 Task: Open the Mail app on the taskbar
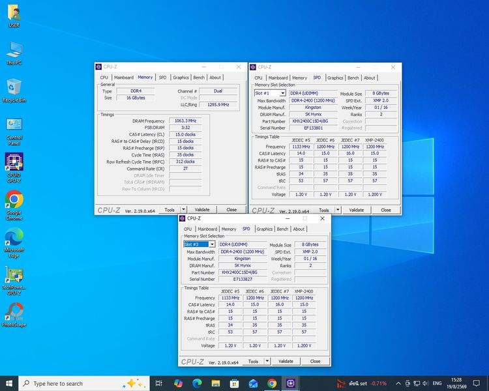tap(253, 383)
